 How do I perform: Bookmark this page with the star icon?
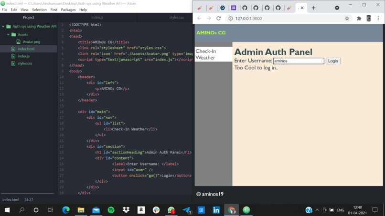[x=347, y=19]
